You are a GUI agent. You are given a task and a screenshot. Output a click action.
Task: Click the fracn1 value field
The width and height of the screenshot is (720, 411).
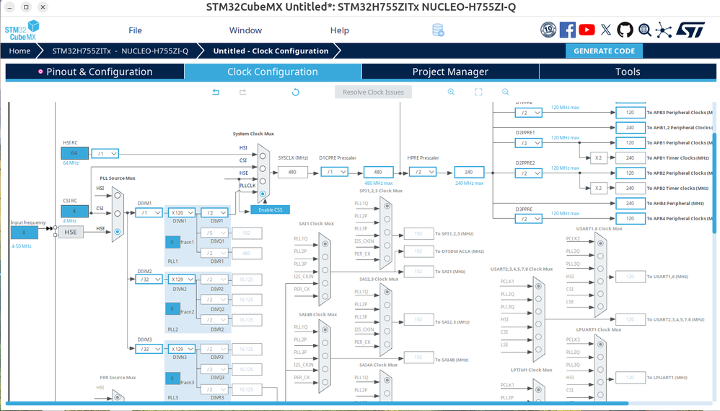(x=172, y=242)
